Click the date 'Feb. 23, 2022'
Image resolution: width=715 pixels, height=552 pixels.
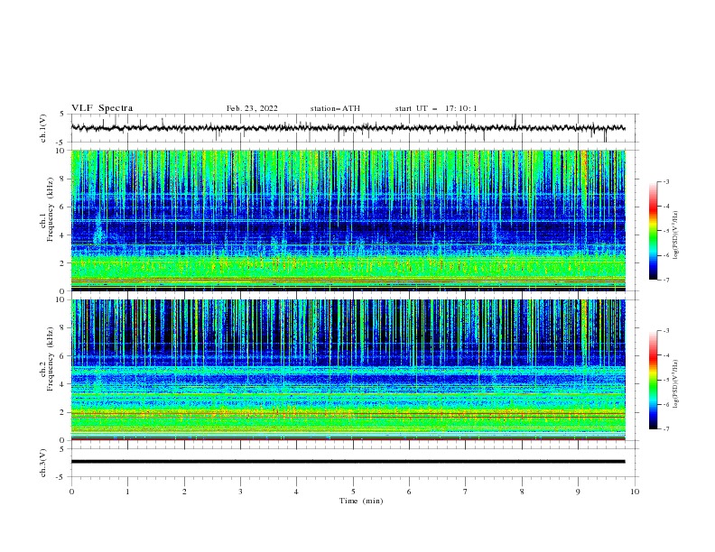pyautogui.click(x=252, y=108)
